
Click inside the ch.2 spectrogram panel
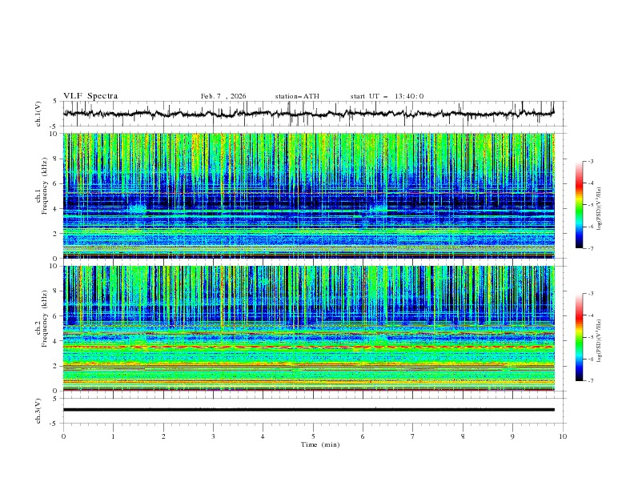click(x=308, y=328)
